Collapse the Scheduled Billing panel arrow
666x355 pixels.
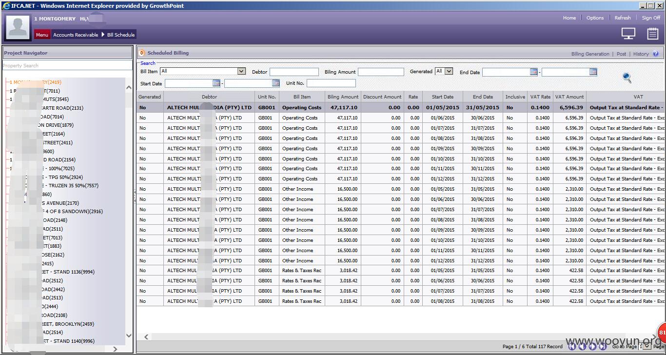tap(141, 53)
